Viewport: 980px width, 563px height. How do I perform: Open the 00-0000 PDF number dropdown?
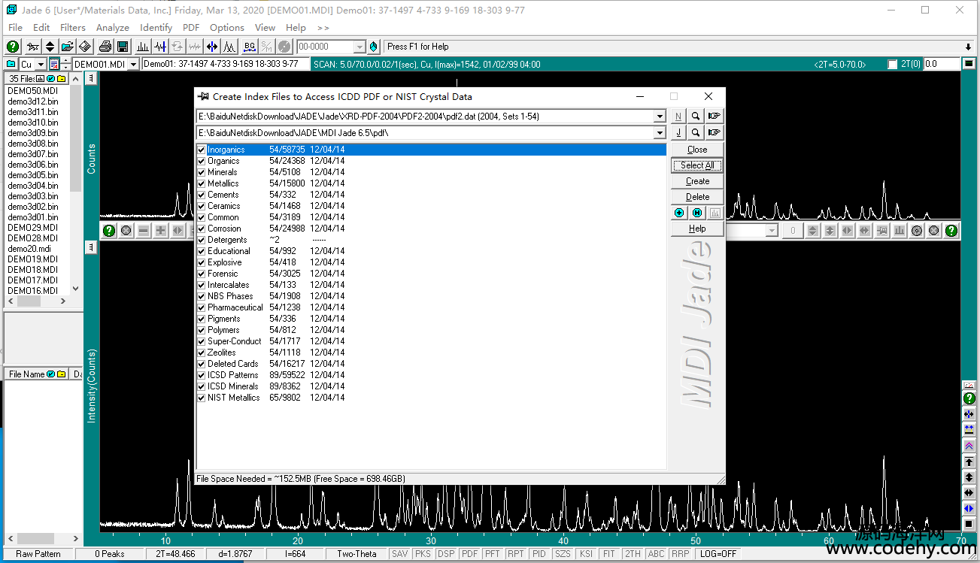point(360,47)
